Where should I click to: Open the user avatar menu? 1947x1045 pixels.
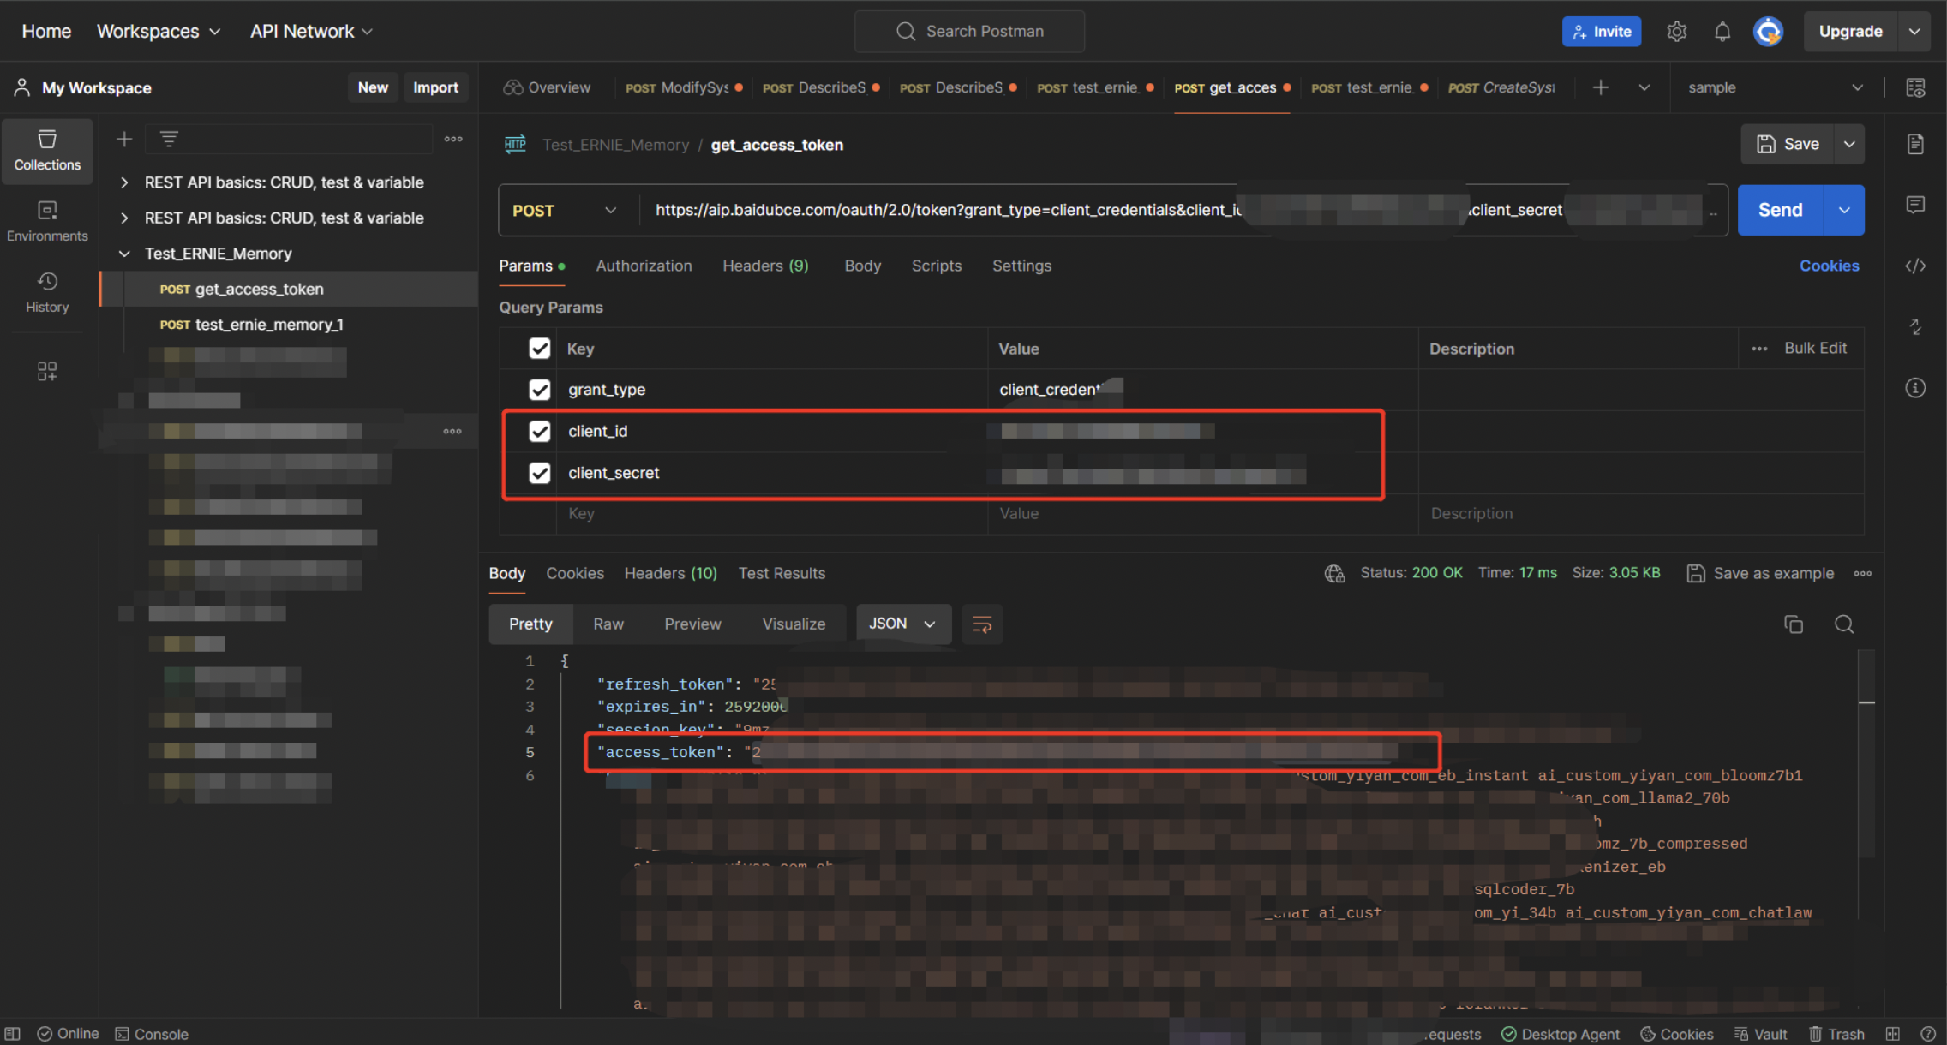(x=1767, y=32)
